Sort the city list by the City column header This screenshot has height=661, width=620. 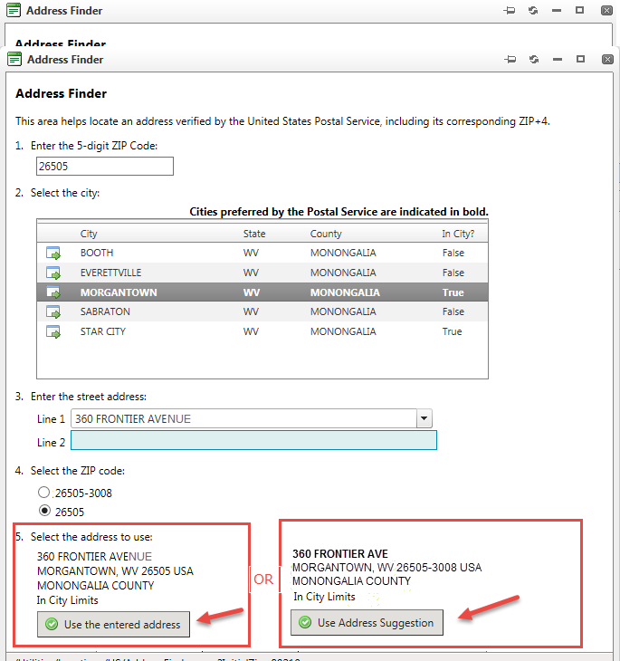pos(89,234)
